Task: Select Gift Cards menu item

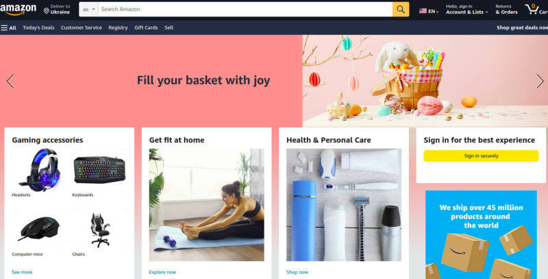Action: (x=146, y=27)
